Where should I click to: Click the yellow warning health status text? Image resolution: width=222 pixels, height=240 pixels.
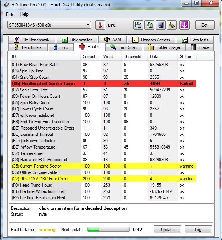47,230
